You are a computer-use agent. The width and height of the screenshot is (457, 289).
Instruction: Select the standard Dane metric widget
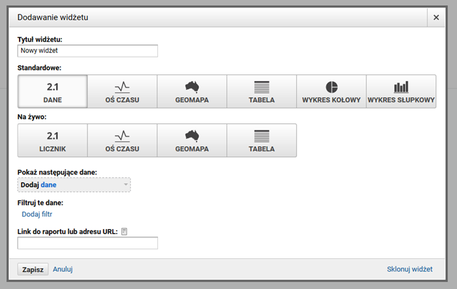(52, 91)
